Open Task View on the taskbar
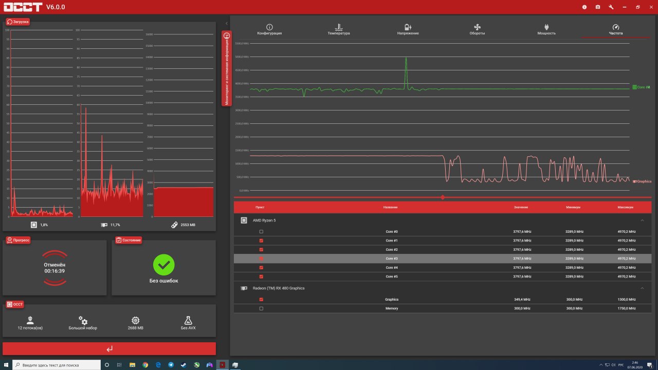658x370 pixels. (x=119, y=365)
